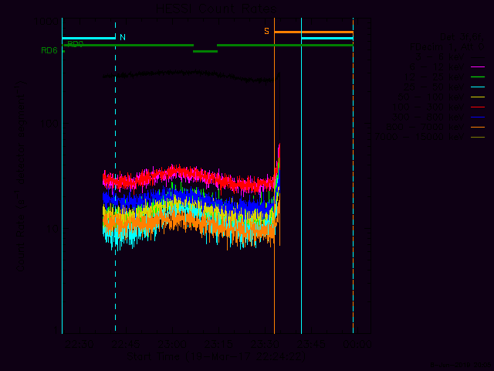Viewport: 494px width, 371px height.
Task: Click the magenta 6 - 12 keV legend line
Action: click(x=478, y=67)
